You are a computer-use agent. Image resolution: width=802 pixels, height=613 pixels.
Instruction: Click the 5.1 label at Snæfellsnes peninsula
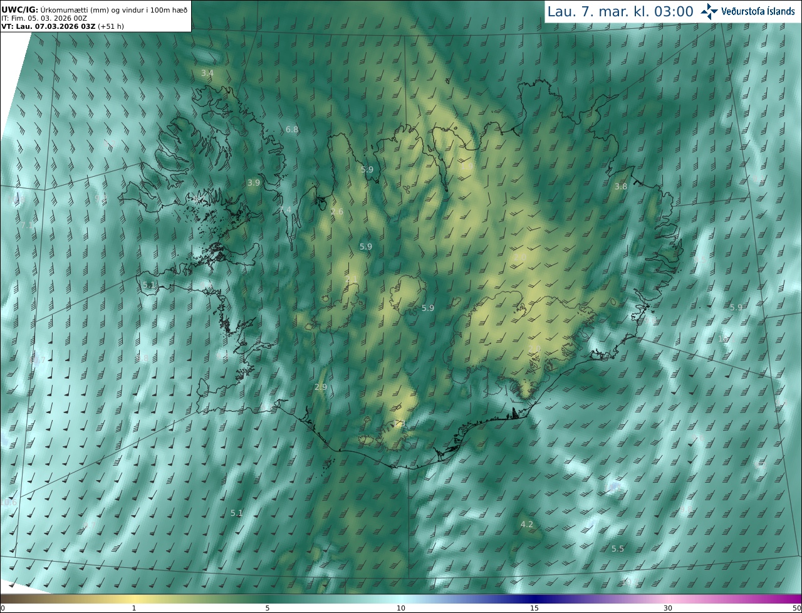tap(148, 285)
